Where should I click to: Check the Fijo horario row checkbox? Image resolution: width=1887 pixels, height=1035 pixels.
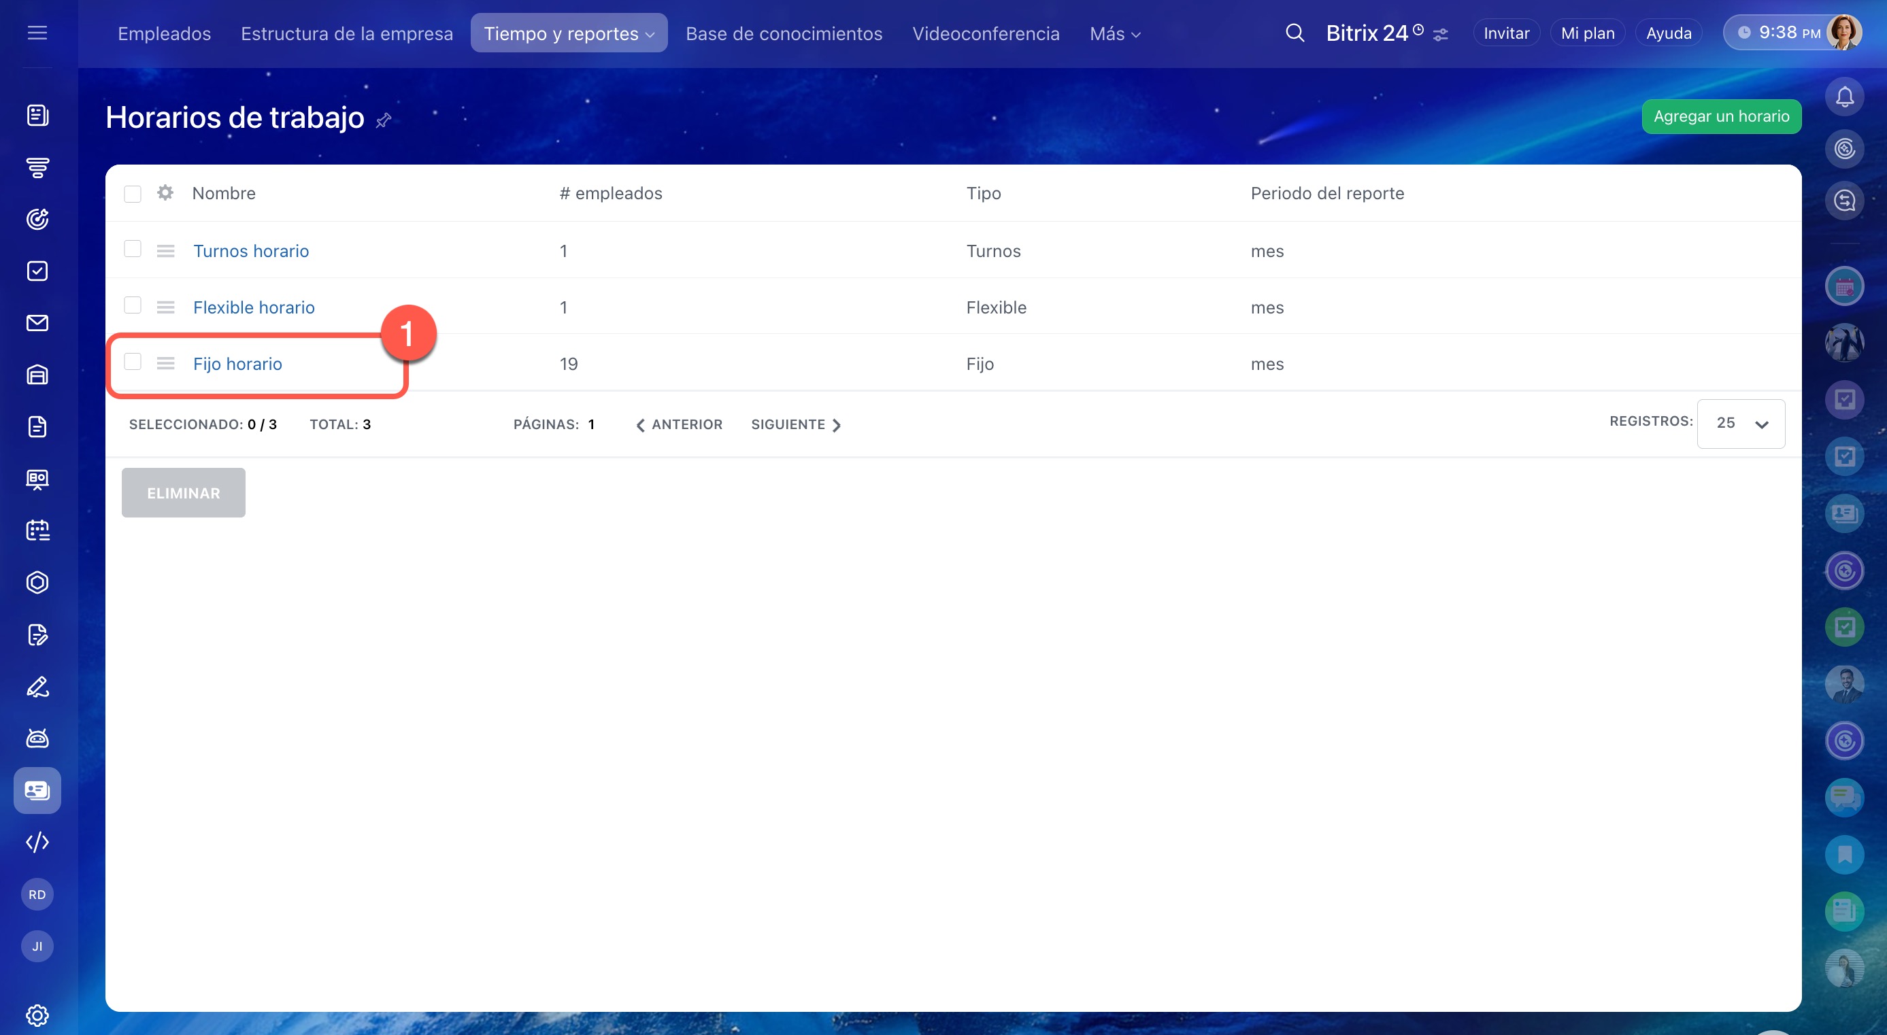coord(133,362)
